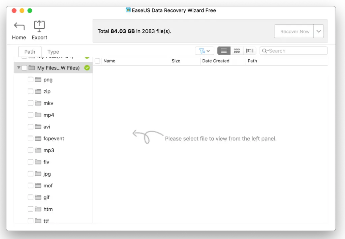The height and width of the screenshot is (239, 345).
Task: Click the 'htm' folder label
Action: [48, 209]
